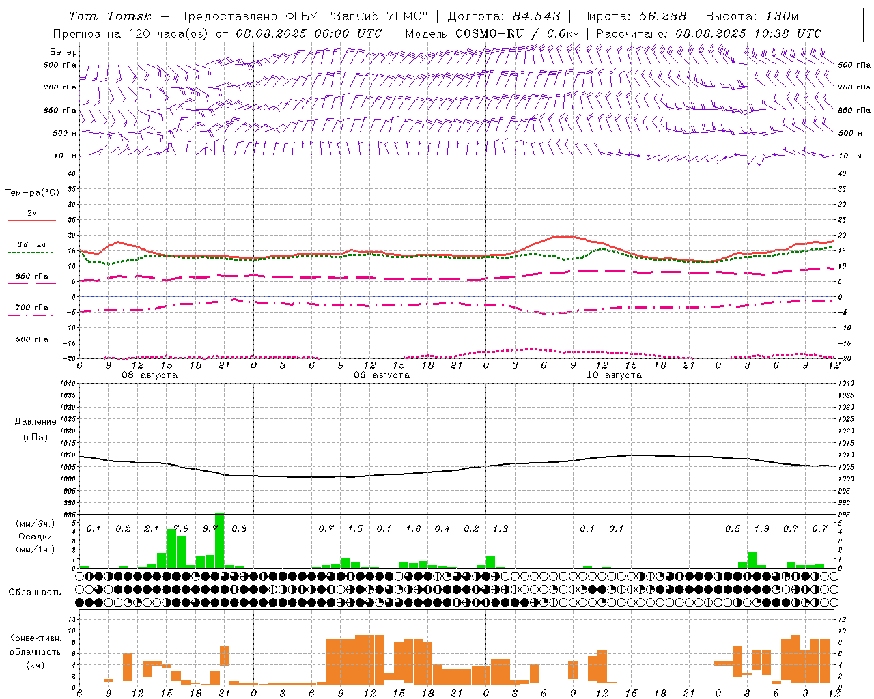Select the 700 гПа temperature legend entry
Viewport: 874px width, 699px height.
[x=31, y=311]
